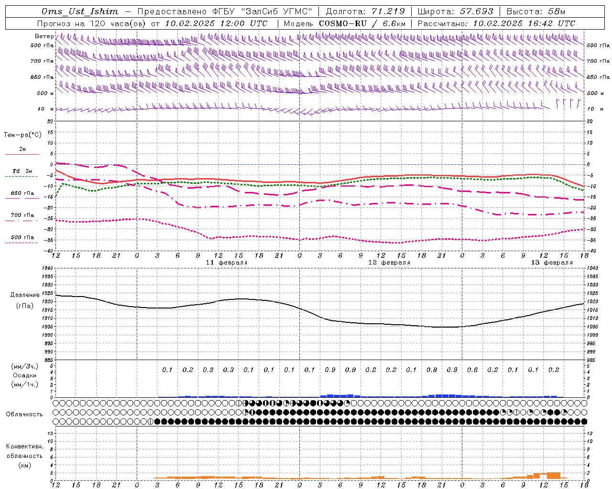
Task: Click the Облачность row label
Action: tap(24, 414)
